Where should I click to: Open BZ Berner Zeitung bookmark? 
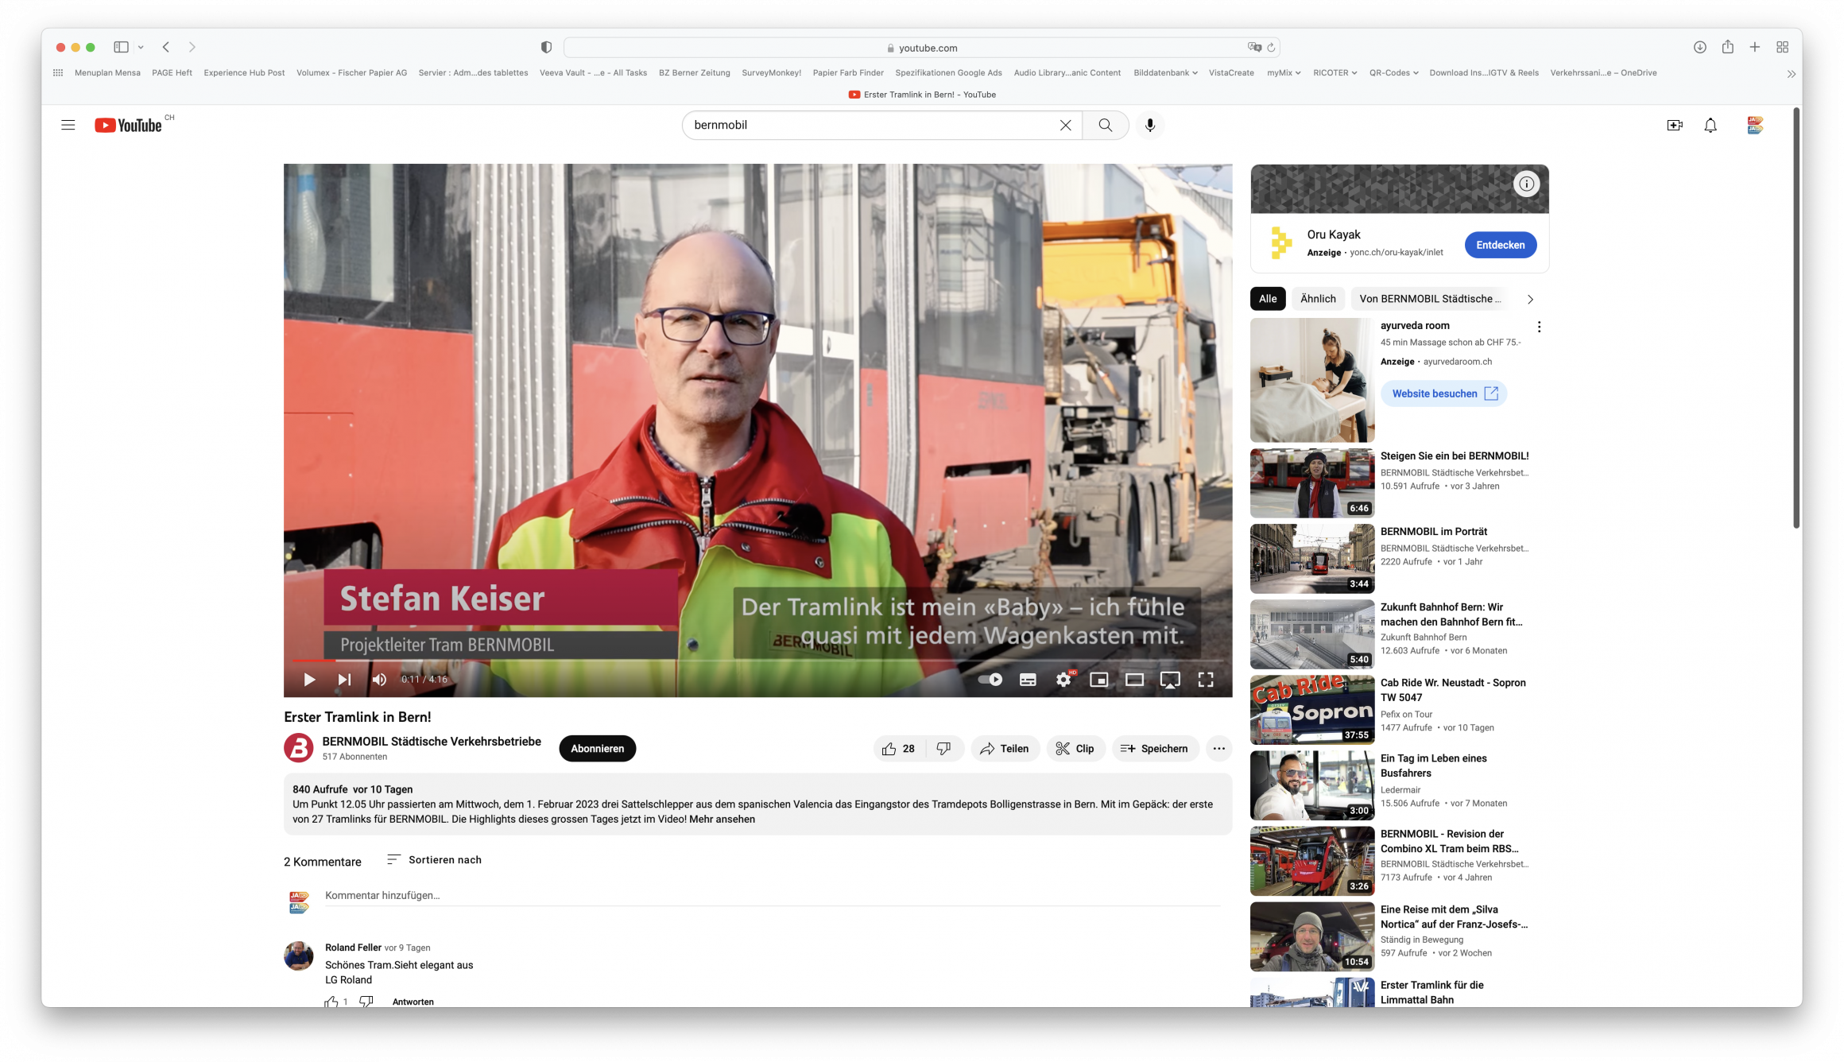point(694,73)
